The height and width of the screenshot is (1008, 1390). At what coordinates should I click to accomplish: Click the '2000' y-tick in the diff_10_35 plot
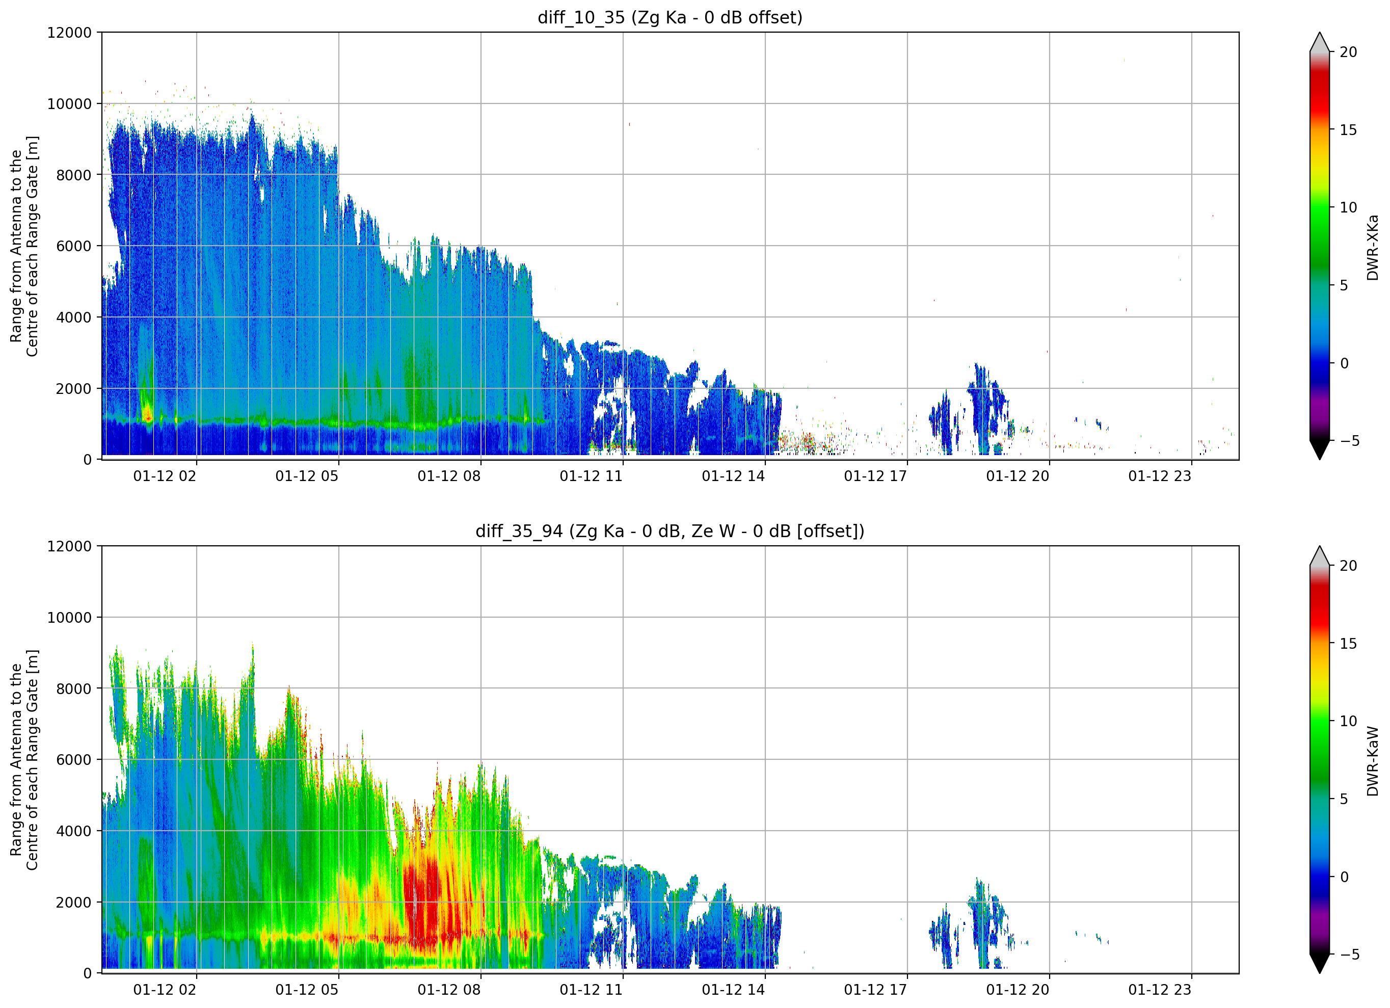[x=73, y=388]
